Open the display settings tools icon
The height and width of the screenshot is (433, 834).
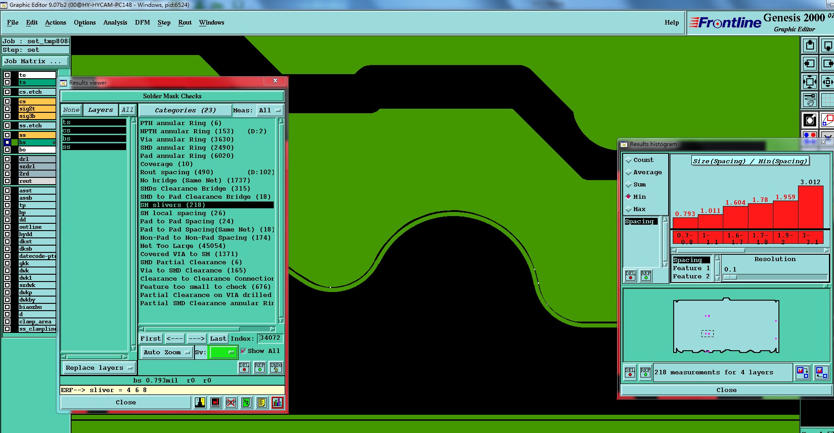click(809, 100)
